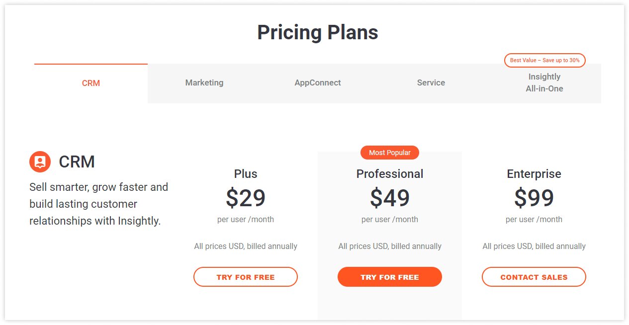629x325 pixels.
Task: Switch to the Marketing tab
Action: 204,82
